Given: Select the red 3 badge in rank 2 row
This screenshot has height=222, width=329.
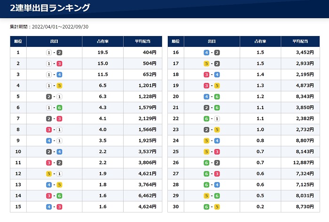Looking at the screenshot, I should 59,63.
